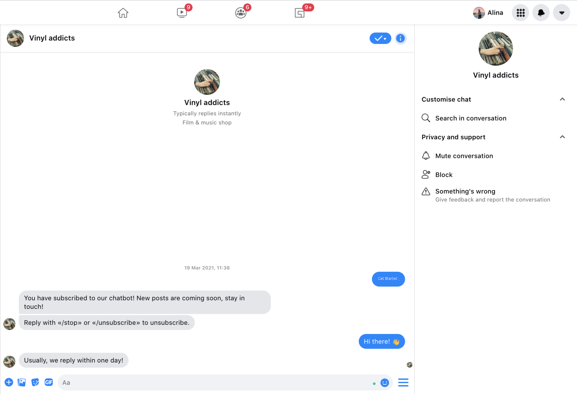Click the notifications bell icon
Screen dimensions: 577x394
[541, 12]
